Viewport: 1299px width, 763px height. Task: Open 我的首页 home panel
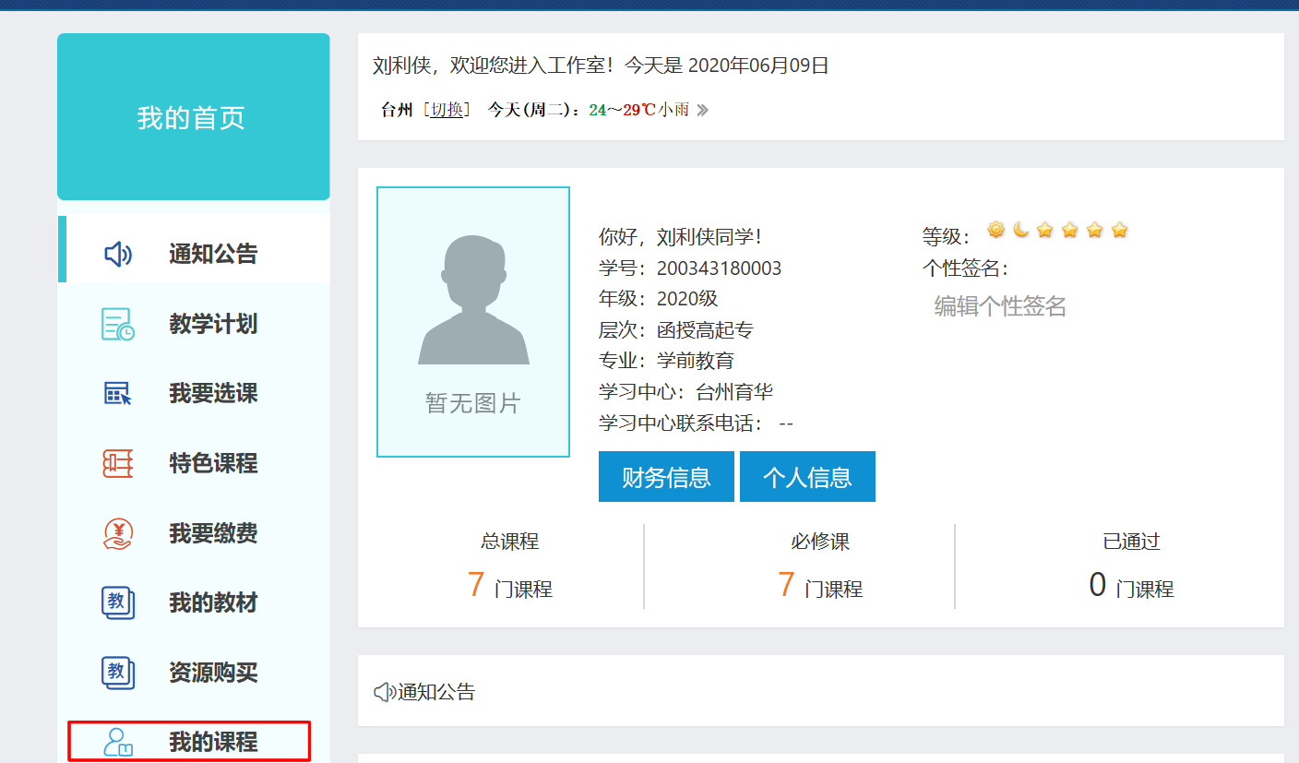click(x=193, y=118)
